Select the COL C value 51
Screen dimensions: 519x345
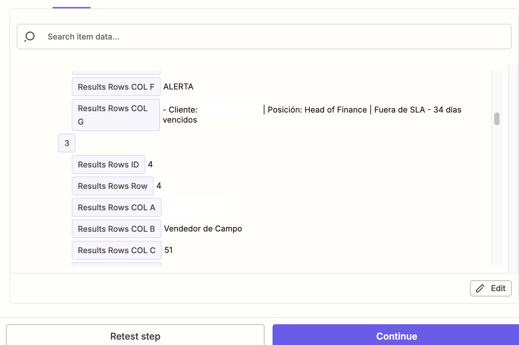(169, 250)
